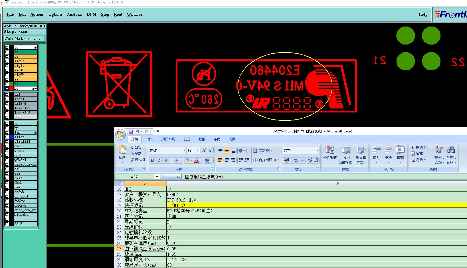
Task: Click the Redo arrow in Excel
Action: point(146,131)
